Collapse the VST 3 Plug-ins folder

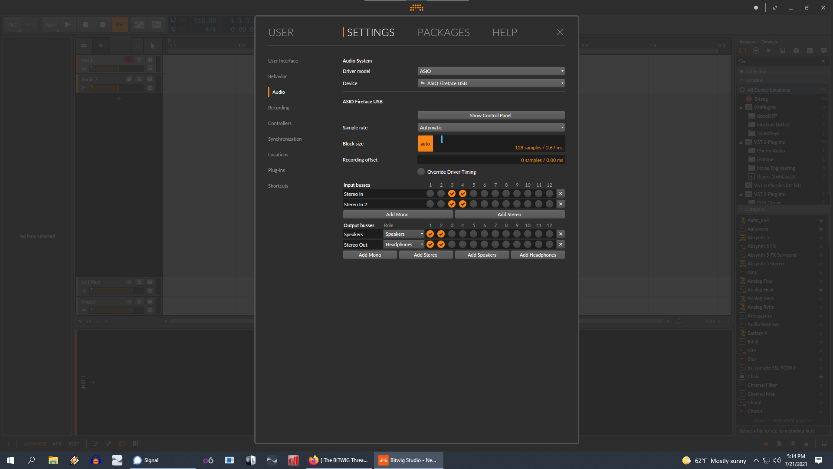point(741,142)
